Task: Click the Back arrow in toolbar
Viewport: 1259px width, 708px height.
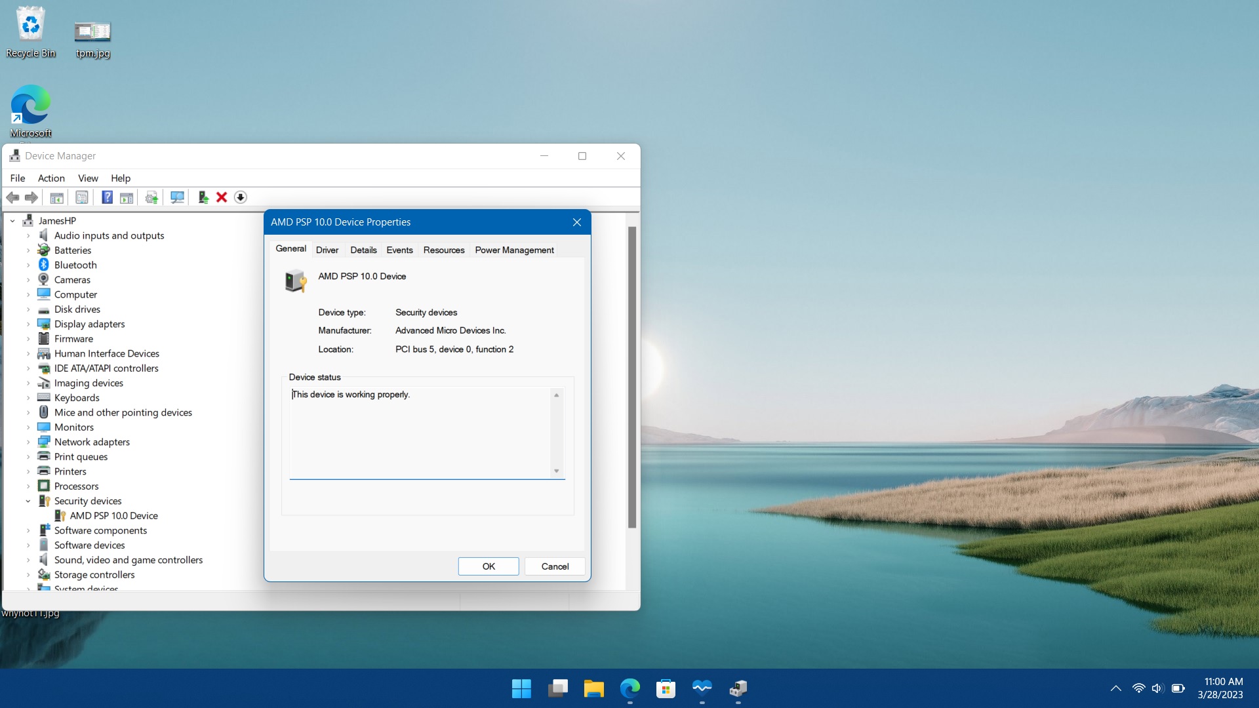Action: (x=12, y=197)
